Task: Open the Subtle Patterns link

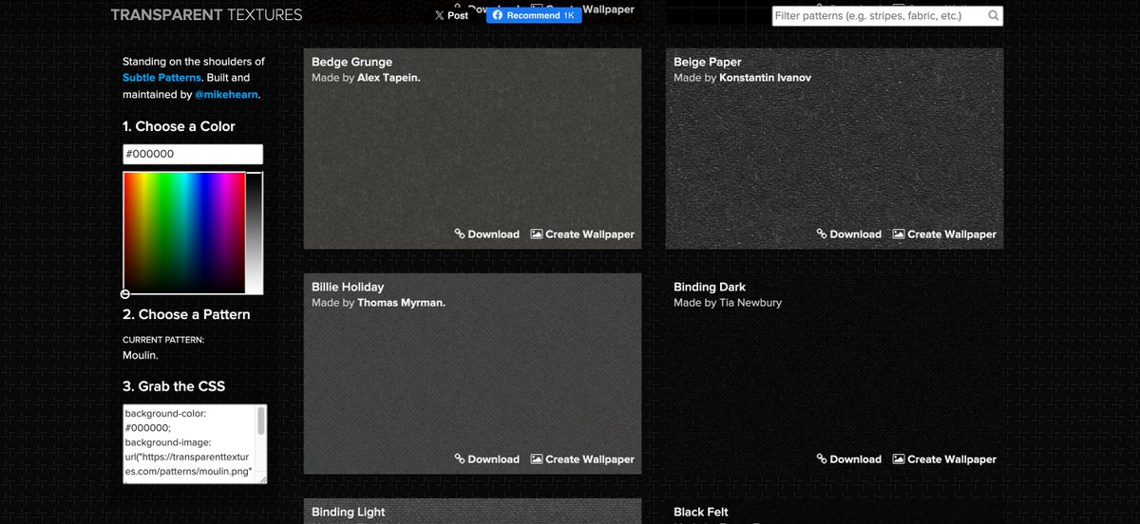Action: 161,77
